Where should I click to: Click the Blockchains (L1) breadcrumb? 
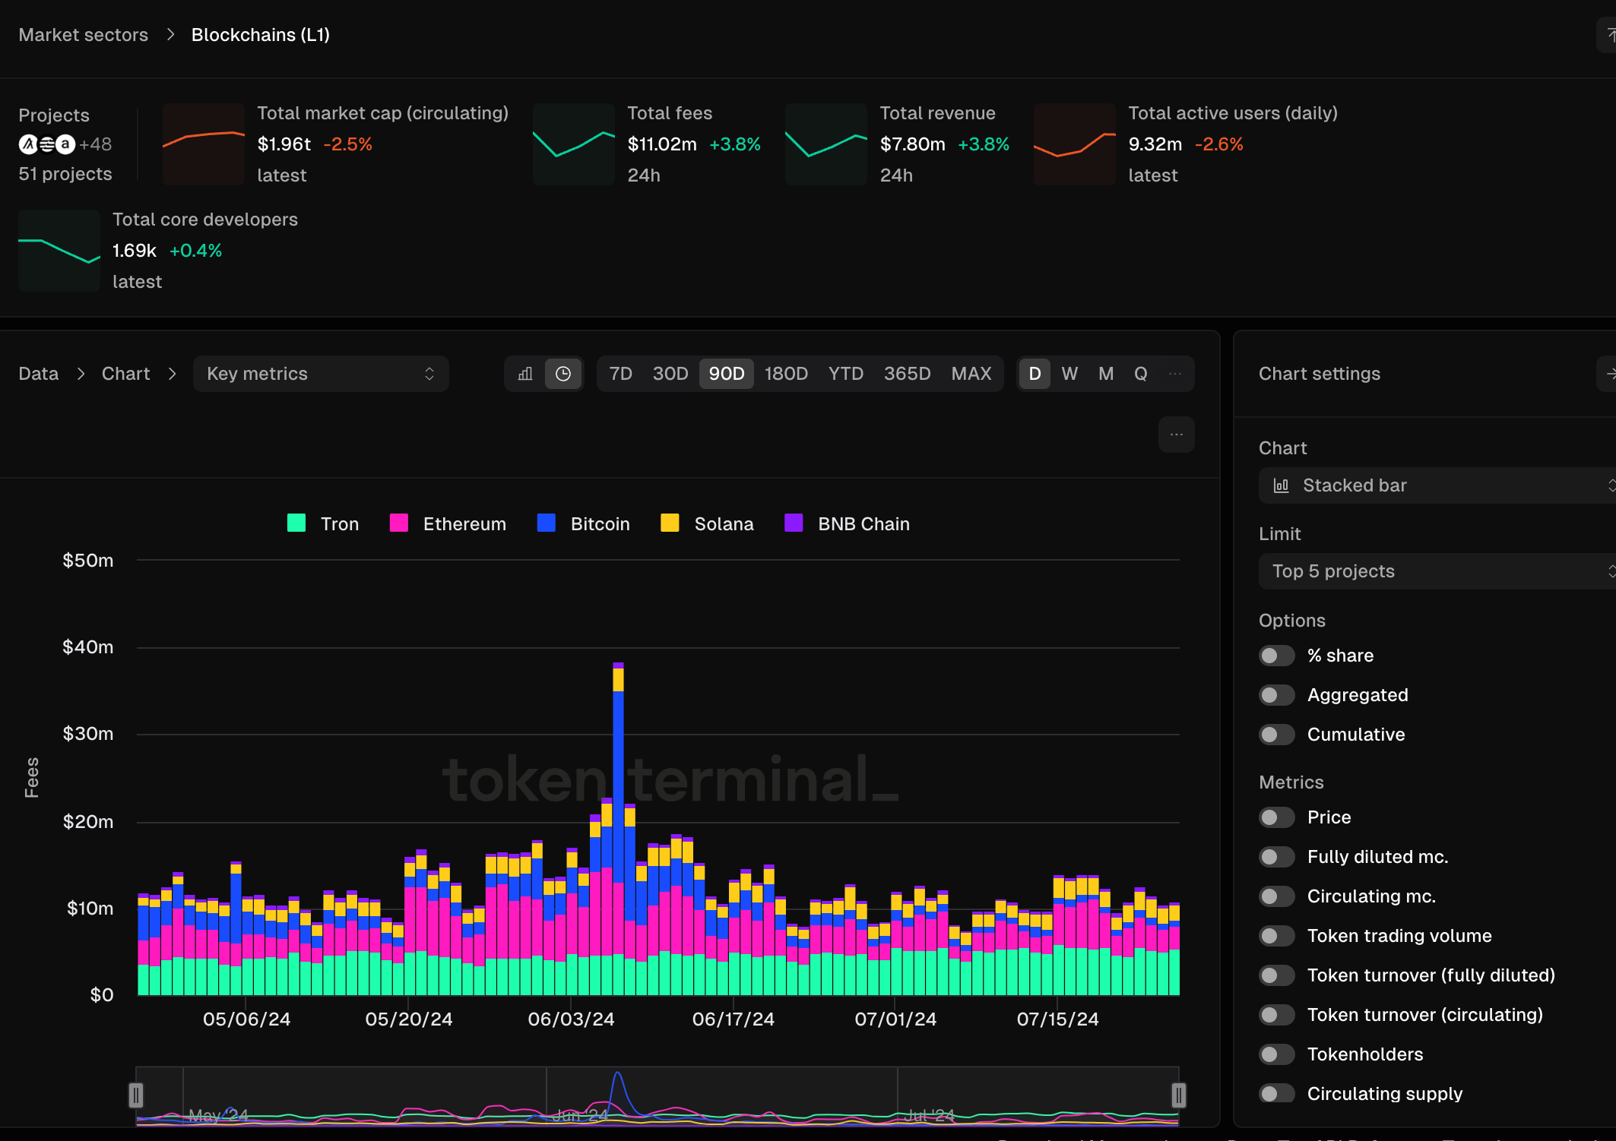261,35
